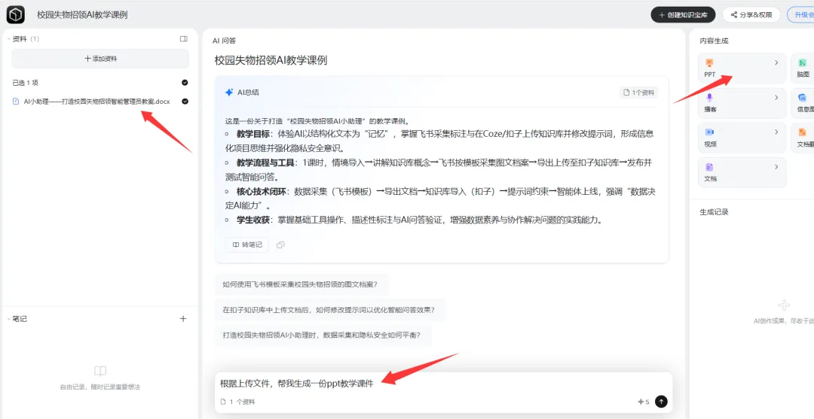The width and height of the screenshot is (814, 419).
Task: Select the question about 修改提示词优化智能问答
Action: click(x=330, y=310)
